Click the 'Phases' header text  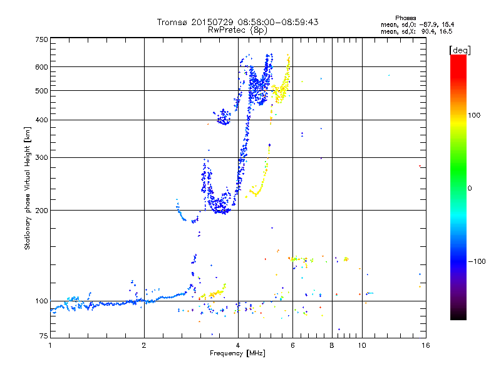pyautogui.click(x=405, y=18)
